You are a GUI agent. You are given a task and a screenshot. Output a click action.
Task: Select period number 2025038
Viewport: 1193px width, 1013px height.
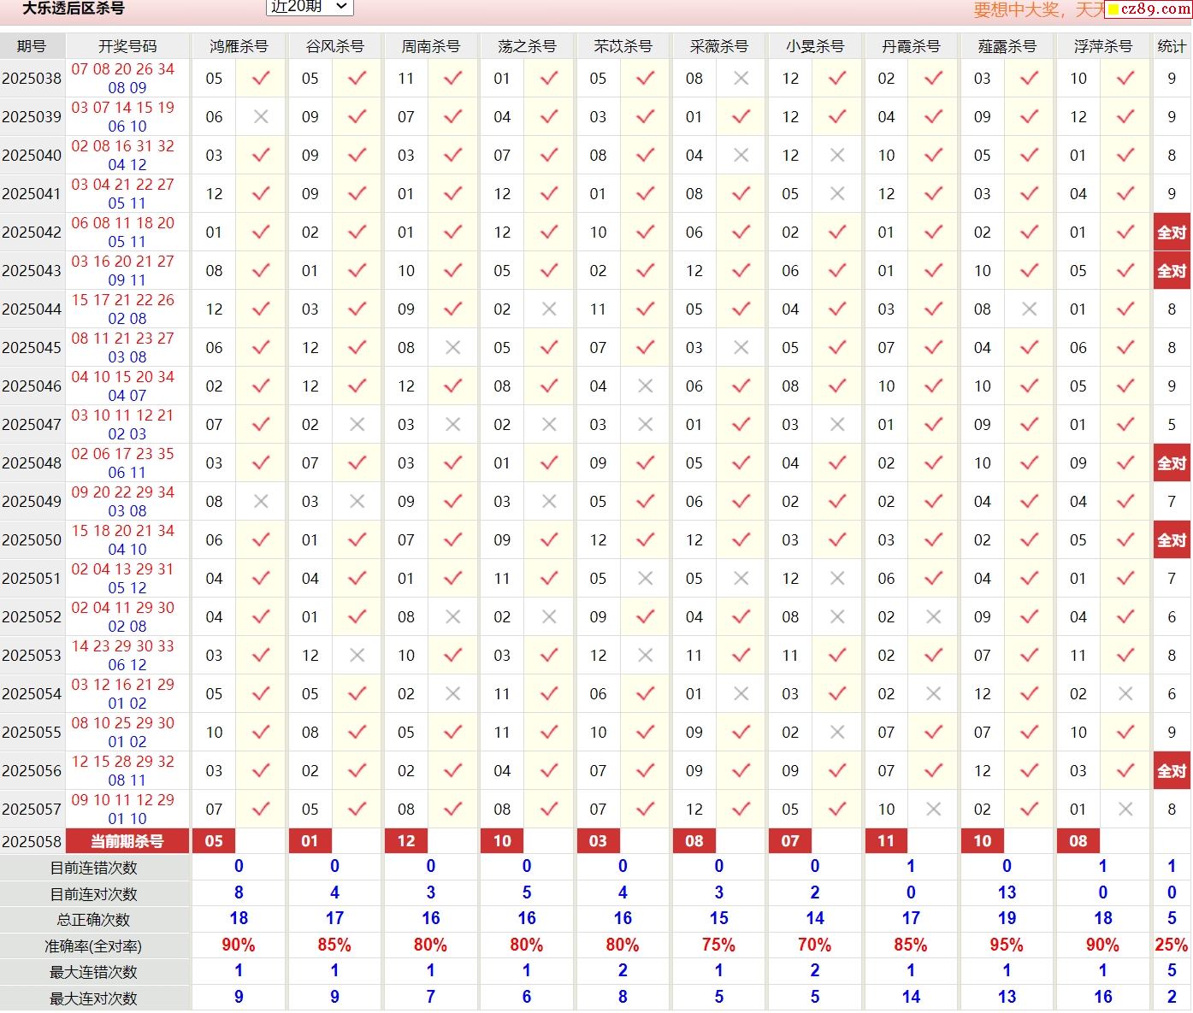(32, 79)
